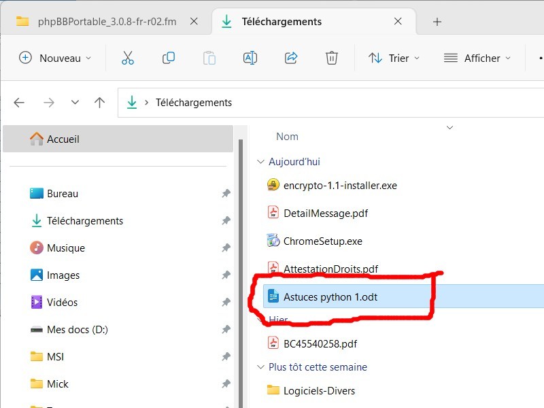Click the Rename icon in toolbar
The width and height of the screenshot is (544, 408).
[250, 58]
